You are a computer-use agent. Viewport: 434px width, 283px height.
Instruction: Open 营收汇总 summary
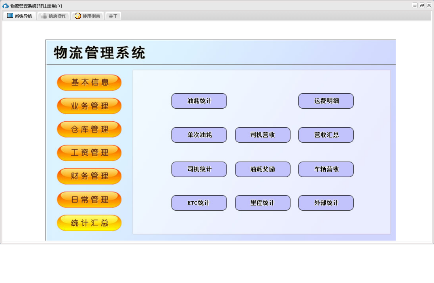tap(326, 135)
